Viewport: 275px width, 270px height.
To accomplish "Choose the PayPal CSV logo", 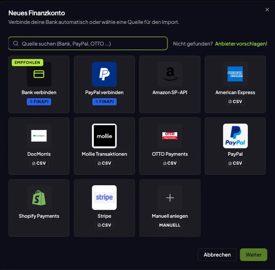I will point(235,136).
